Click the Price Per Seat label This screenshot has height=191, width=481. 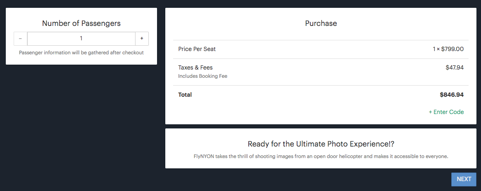coord(197,49)
